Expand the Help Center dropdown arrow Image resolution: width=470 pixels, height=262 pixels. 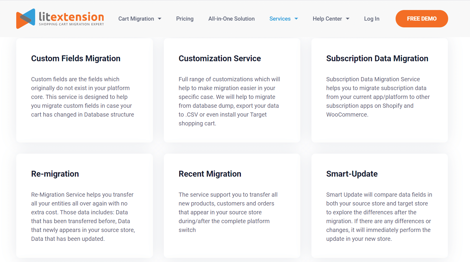(x=348, y=19)
